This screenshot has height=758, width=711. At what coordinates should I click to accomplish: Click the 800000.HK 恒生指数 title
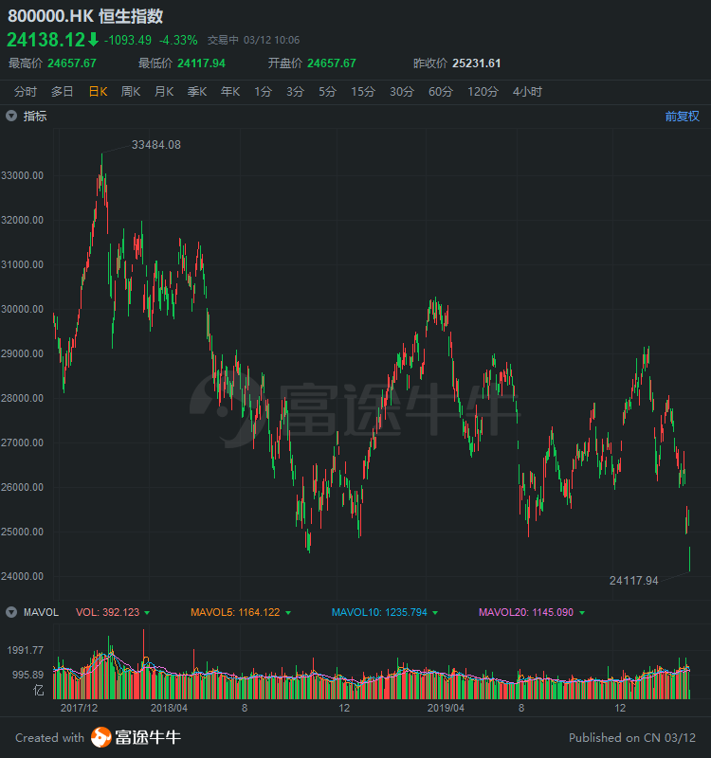pyautogui.click(x=85, y=16)
